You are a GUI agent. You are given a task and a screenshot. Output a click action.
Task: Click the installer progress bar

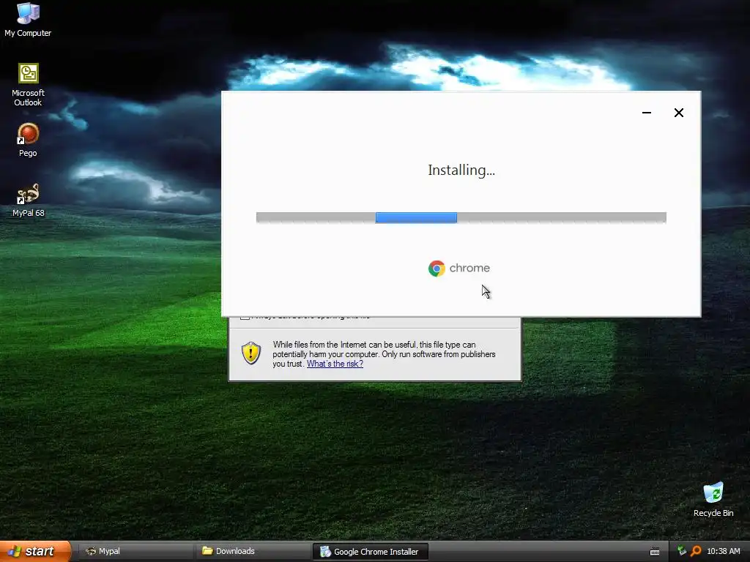tap(461, 217)
